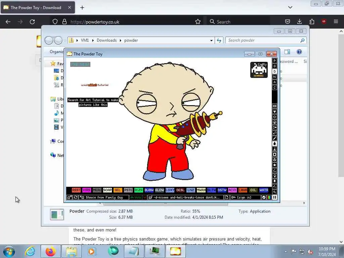Select the ACID element swatch
The width and height of the screenshot is (344, 258).
click(x=232, y=190)
